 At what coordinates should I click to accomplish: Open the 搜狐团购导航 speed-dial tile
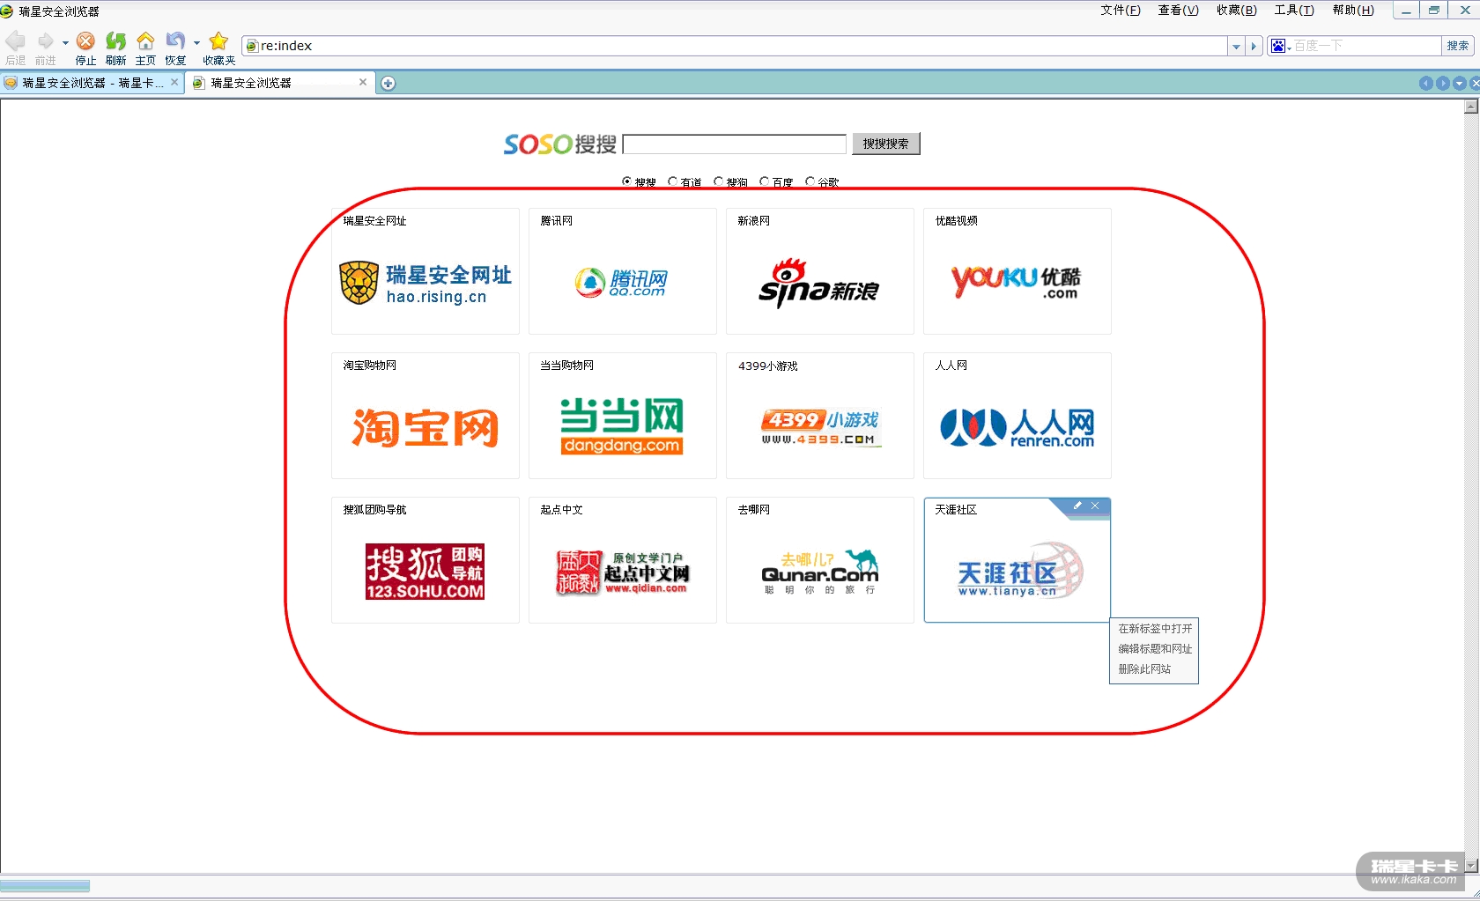coord(425,560)
